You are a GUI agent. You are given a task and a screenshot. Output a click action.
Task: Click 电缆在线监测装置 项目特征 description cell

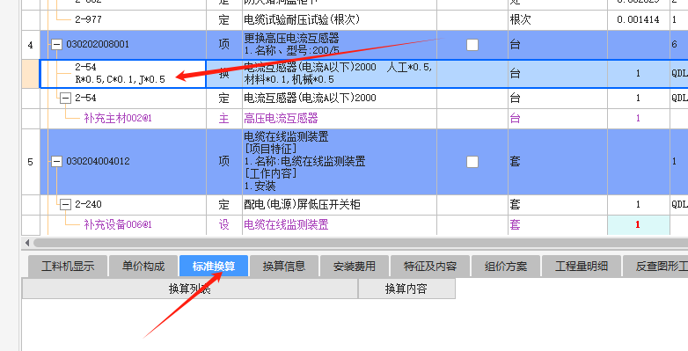(x=340, y=162)
